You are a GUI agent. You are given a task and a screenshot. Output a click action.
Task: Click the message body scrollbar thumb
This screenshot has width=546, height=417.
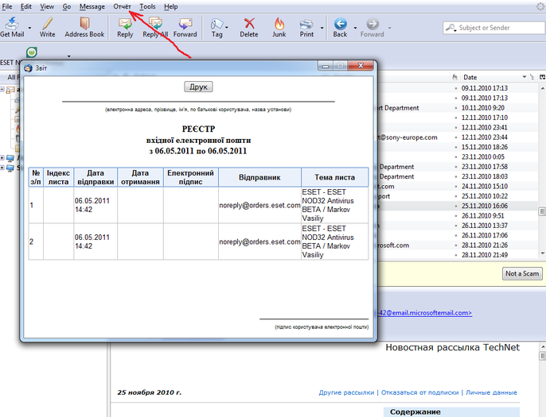[542, 356]
